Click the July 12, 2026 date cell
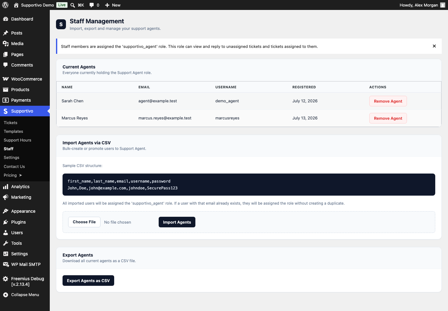This screenshot has width=448, height=311. 305,101
